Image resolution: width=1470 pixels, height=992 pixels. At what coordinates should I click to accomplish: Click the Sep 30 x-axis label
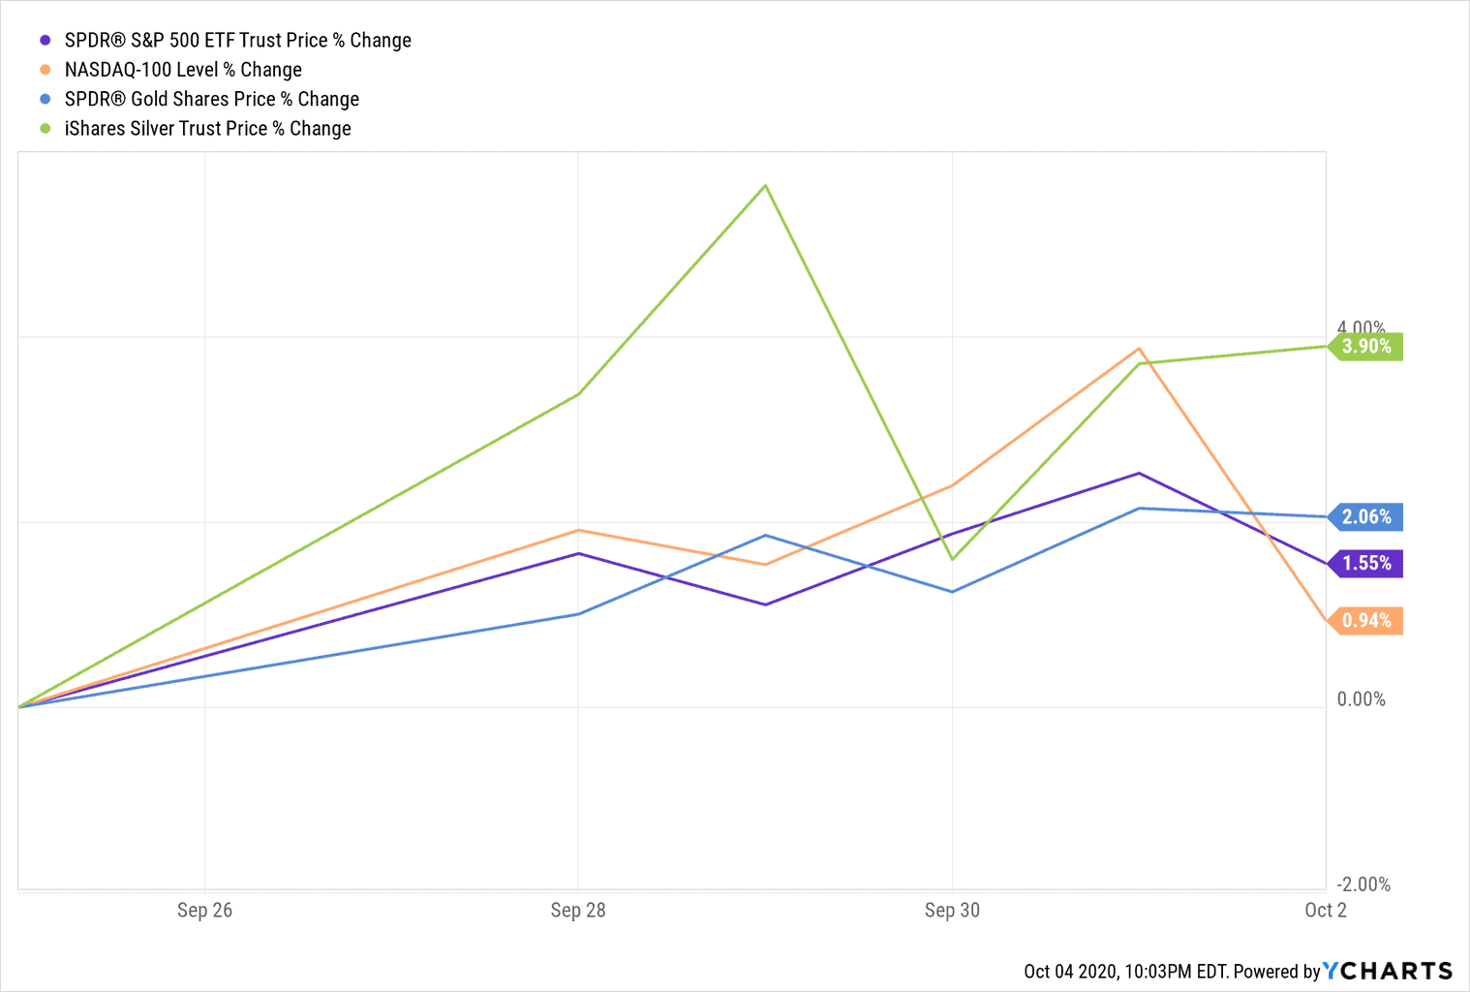[952, 910]
